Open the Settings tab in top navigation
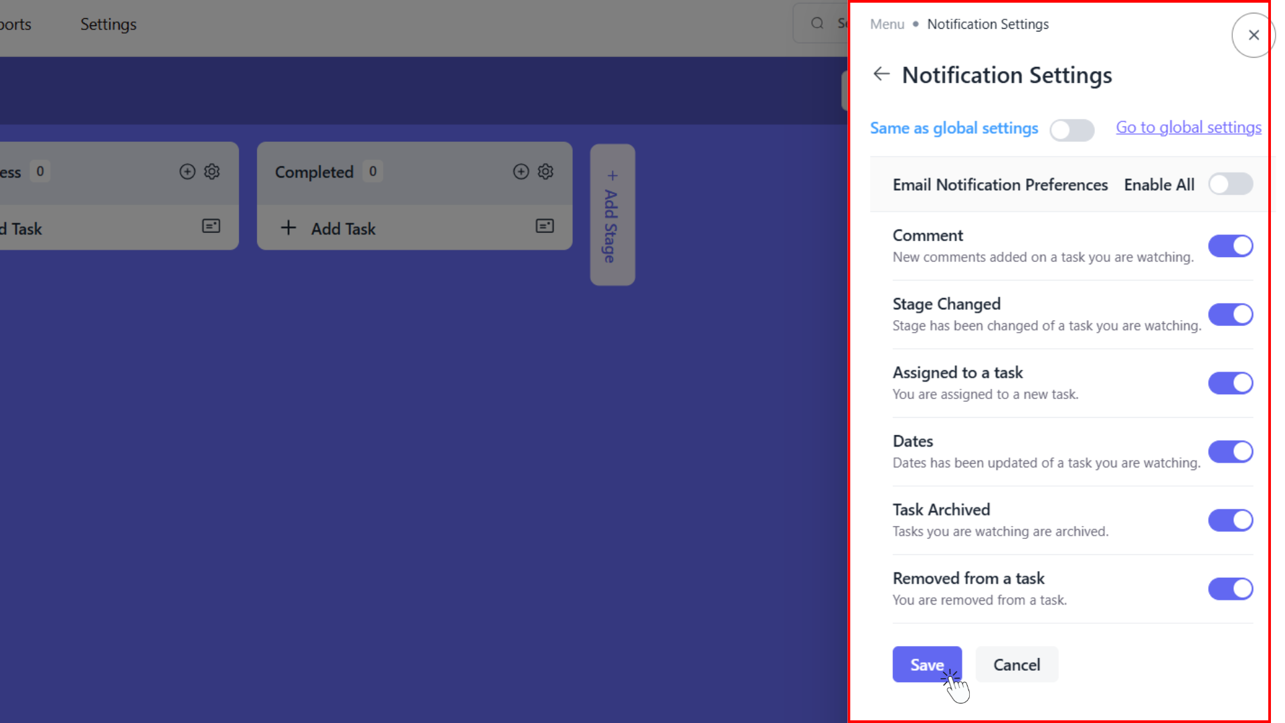Image resolution: width=1285 pixels, height=723 pixels. [108, 24]
